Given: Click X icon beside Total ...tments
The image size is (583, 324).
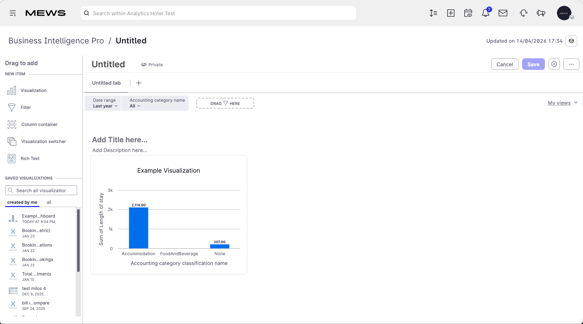Looking at the screenshot, I should click(x=13, y=277).
